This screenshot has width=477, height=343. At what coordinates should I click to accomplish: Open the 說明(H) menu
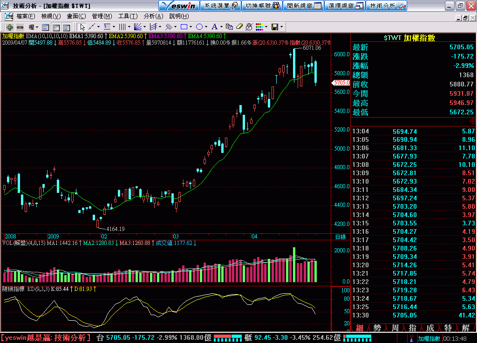(x=179, y=16)
